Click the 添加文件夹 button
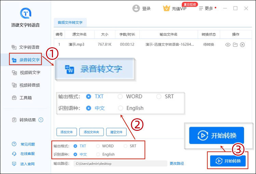Viewport: 256px width, 174px height. (x=91, y=132)
